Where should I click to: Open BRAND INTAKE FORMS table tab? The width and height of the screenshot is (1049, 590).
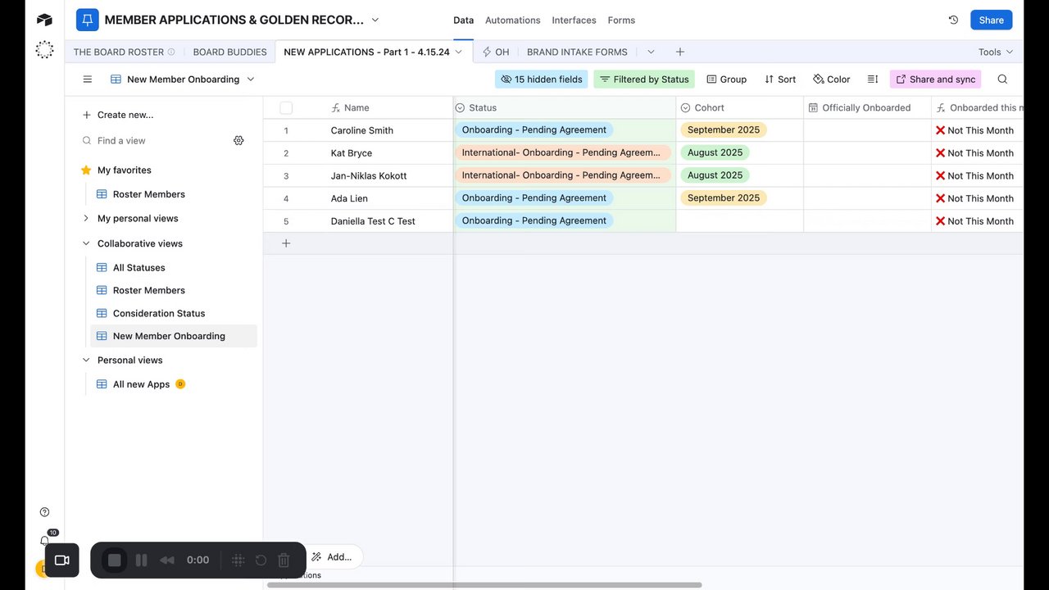[577, 52]
